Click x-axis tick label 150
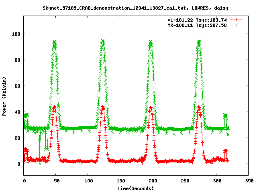257x192 pixels. coord(121,181)
